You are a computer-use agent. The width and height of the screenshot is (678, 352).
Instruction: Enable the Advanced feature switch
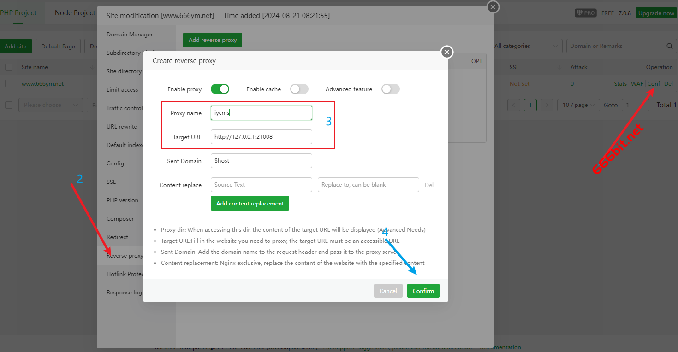[390, 89]
